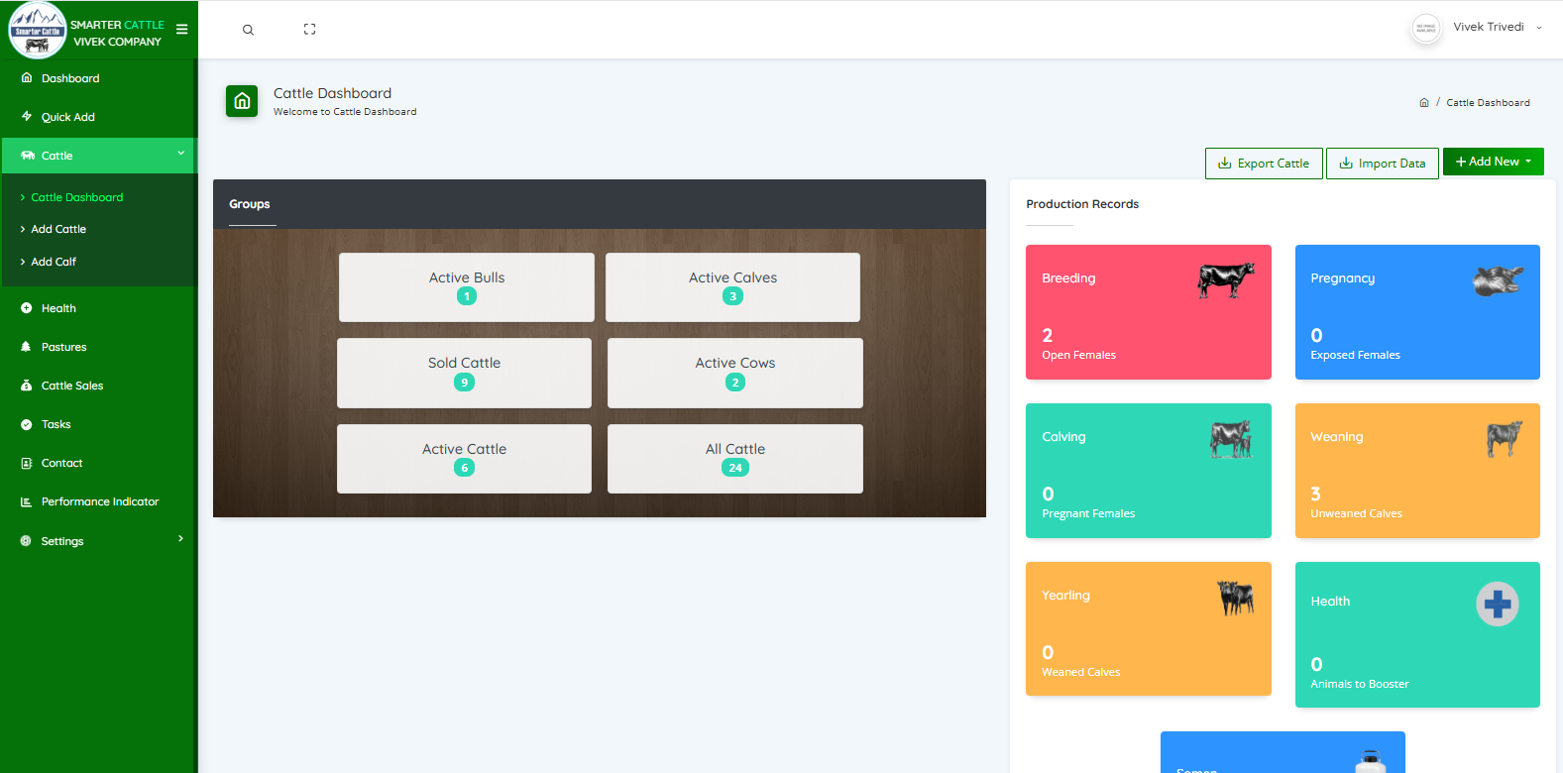Open Active Cows group
Viewport: 1563px width, 773px height.
[735, 373]
